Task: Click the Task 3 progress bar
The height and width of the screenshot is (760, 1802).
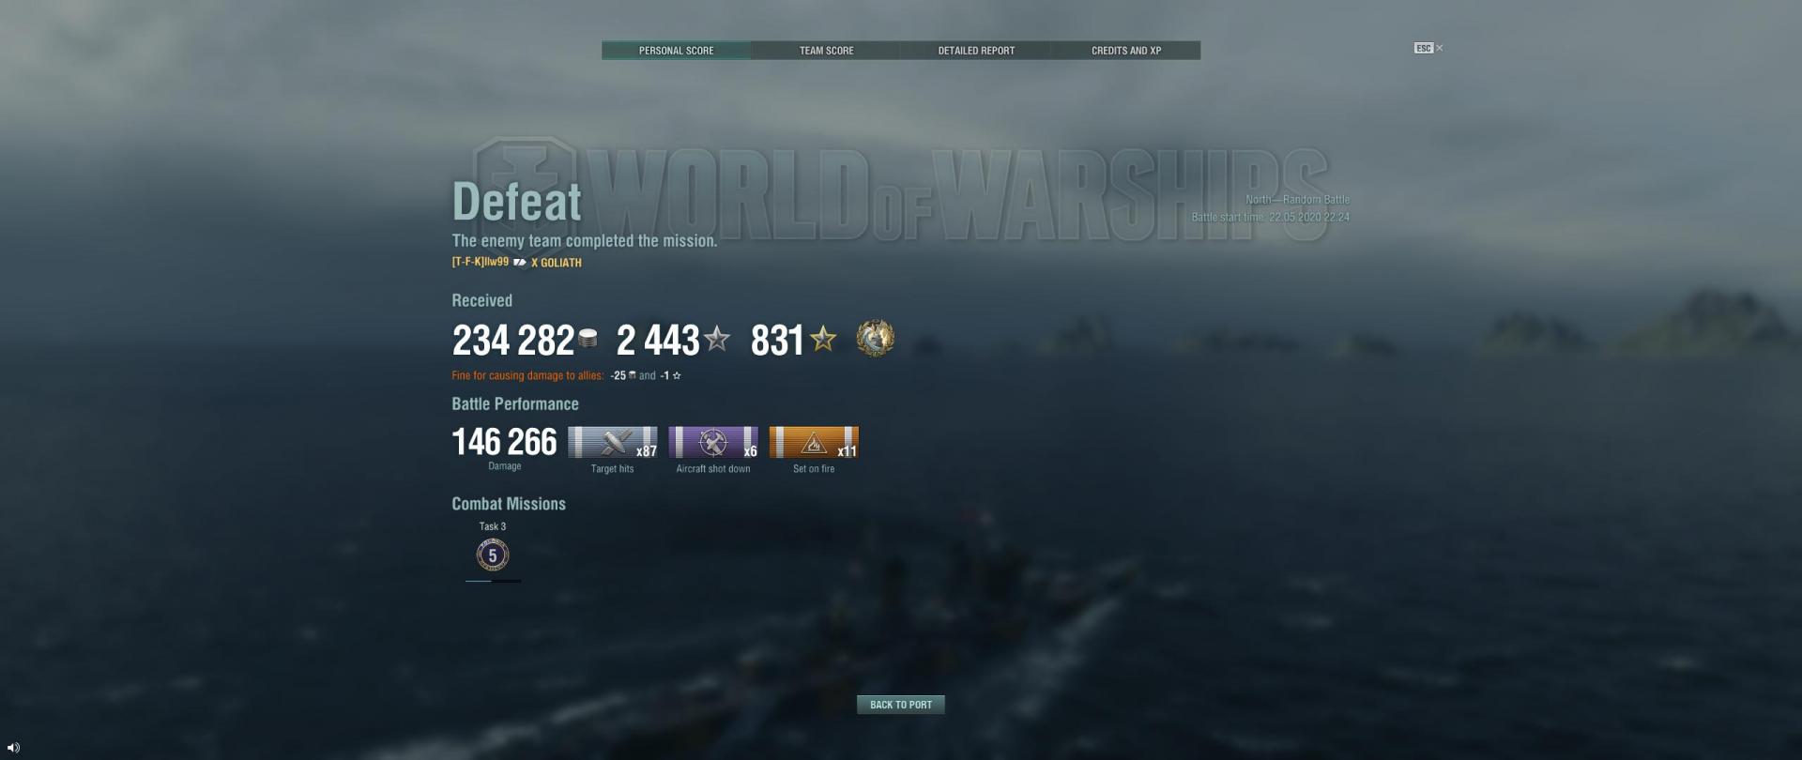Action: coord(493,581)
